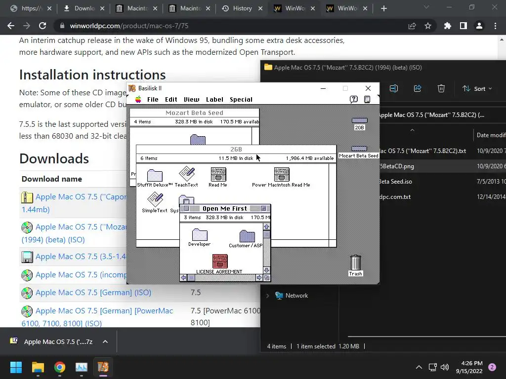Click the delete trash icon in File Explorer

point(441,88)
